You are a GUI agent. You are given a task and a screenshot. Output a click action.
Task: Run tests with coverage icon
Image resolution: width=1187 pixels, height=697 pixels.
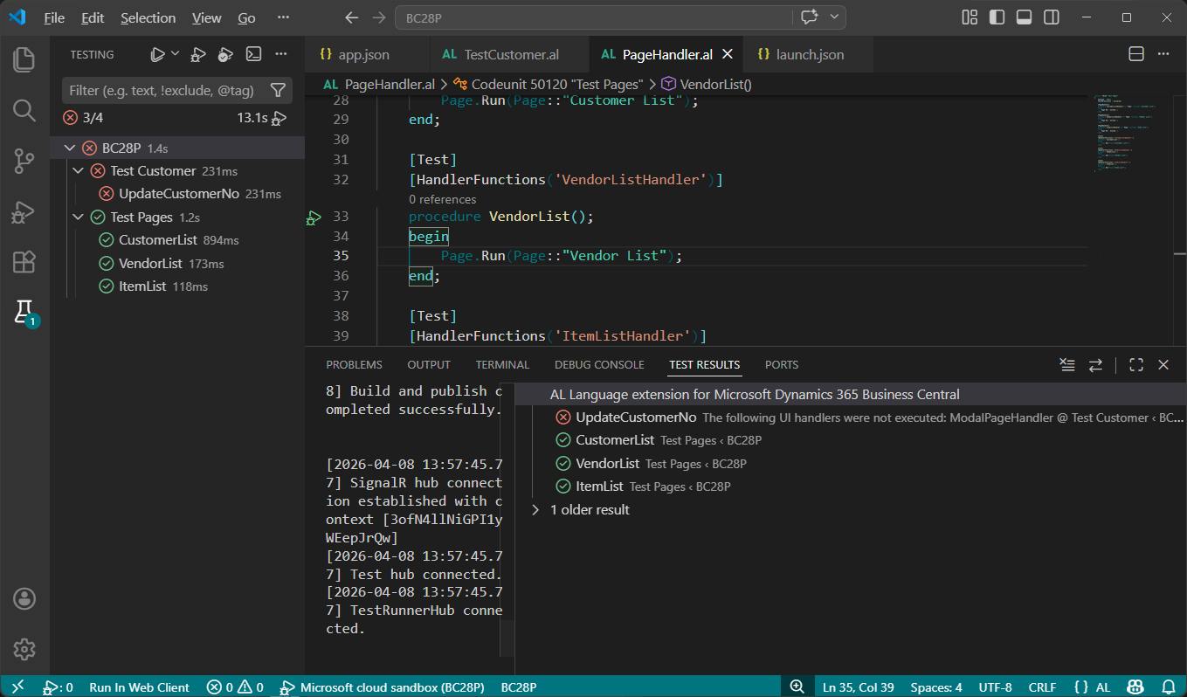225,54
